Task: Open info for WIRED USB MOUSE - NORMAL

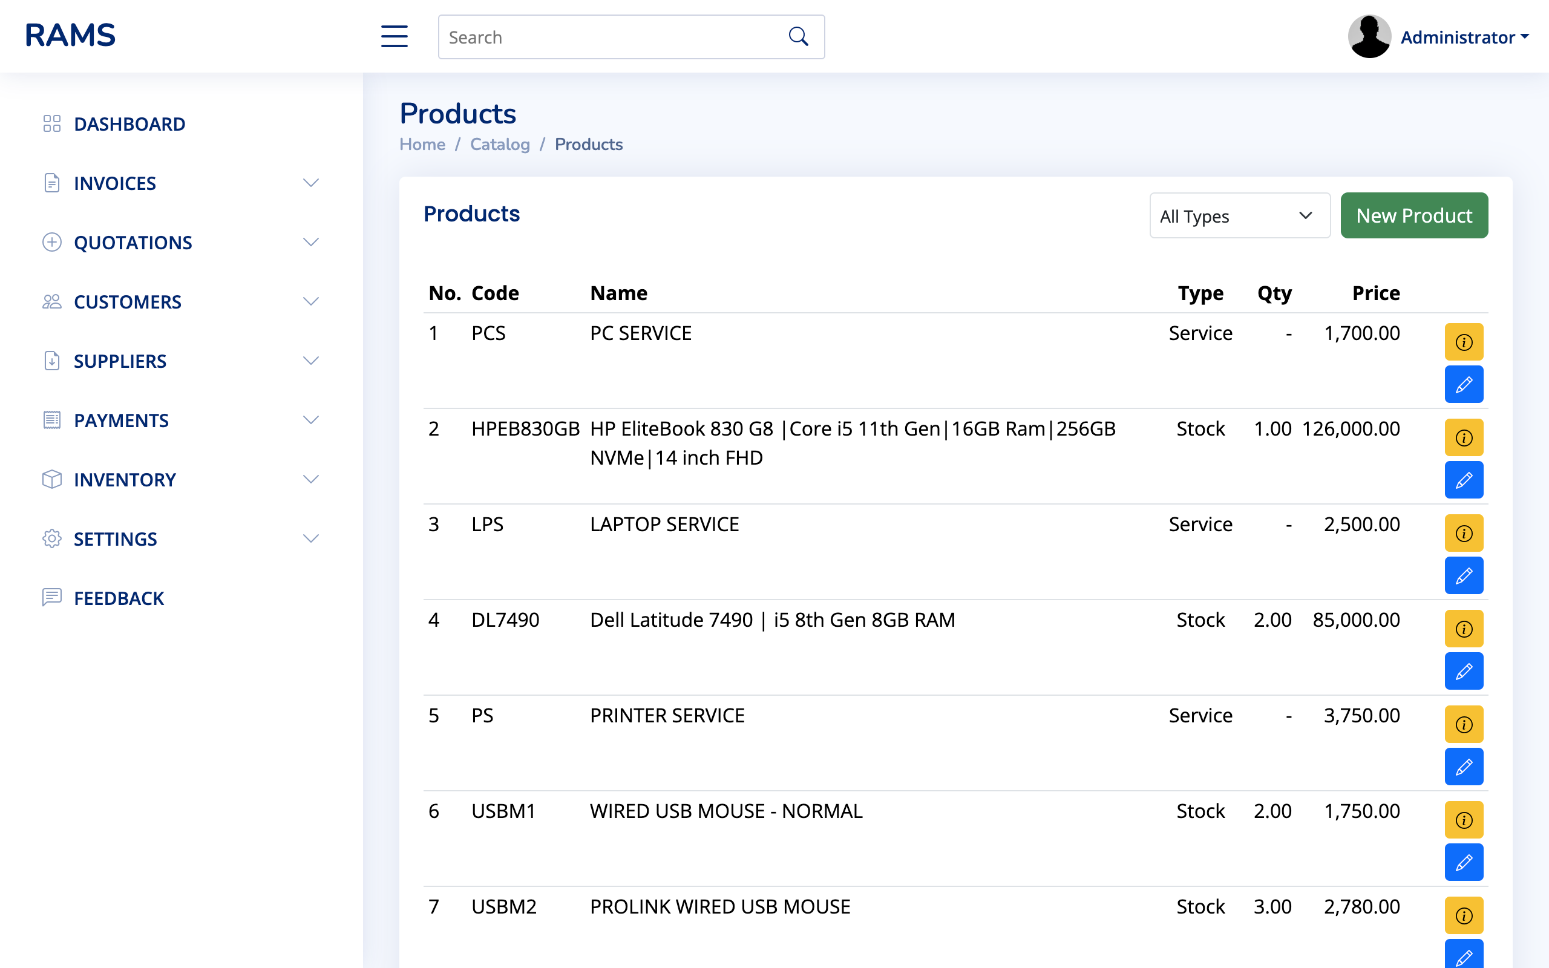Action: tap(1463, 820)
